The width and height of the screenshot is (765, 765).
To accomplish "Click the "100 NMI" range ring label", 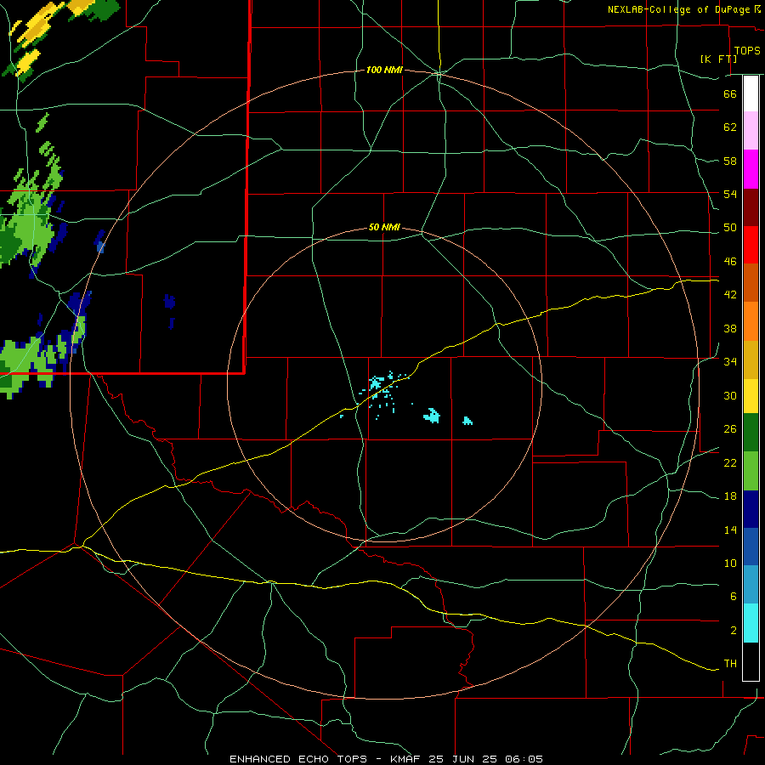I will click(384, 71).
